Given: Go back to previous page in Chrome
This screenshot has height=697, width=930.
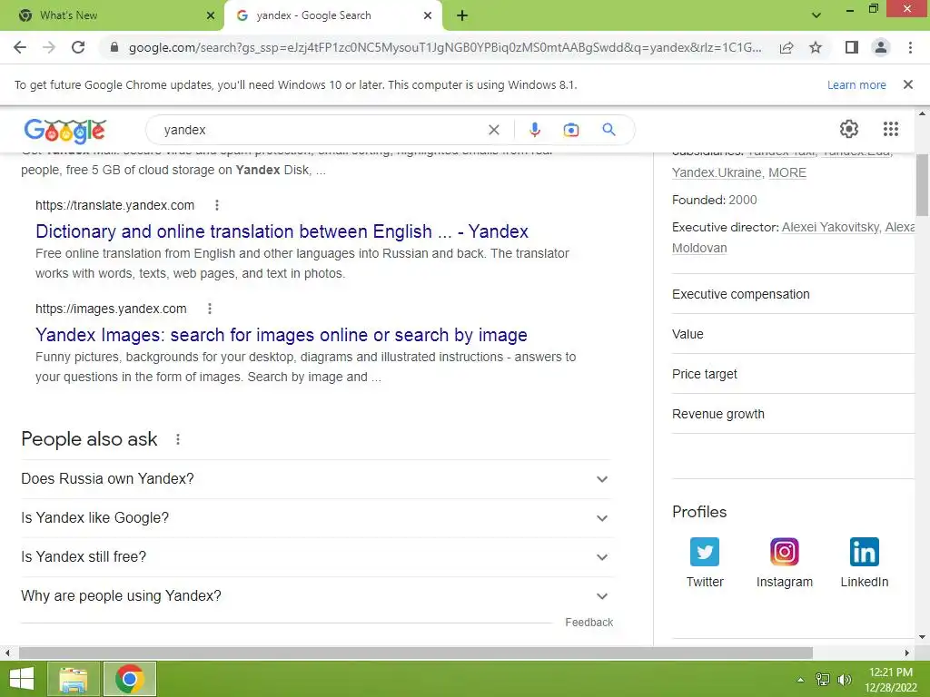Looking at the screenshot, I should [20, 47].
